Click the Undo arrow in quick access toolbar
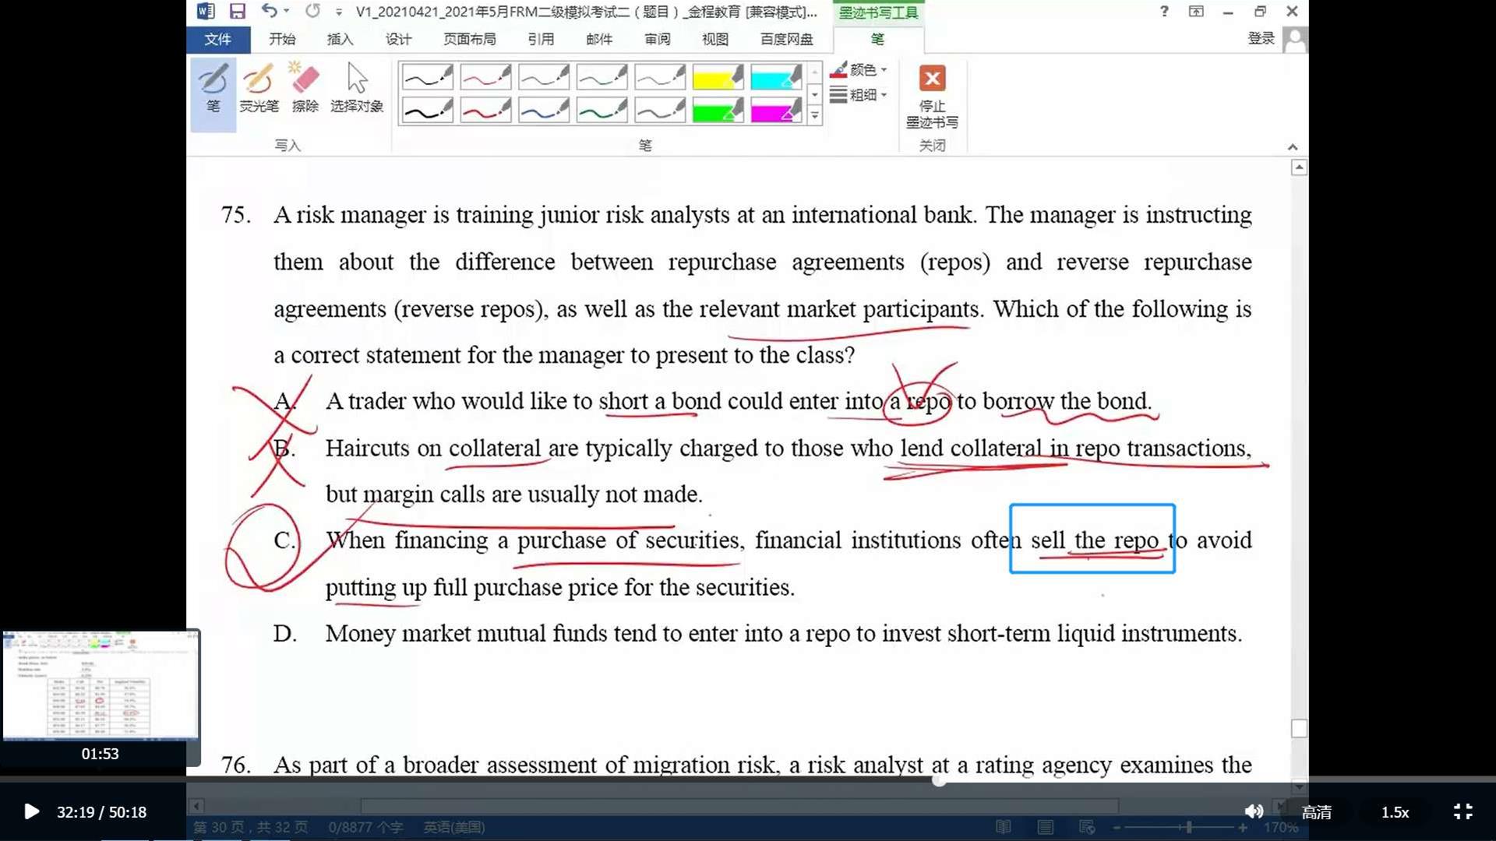Image resolution: width=1496 pixels, height=841 pixels. pos(269,11)
